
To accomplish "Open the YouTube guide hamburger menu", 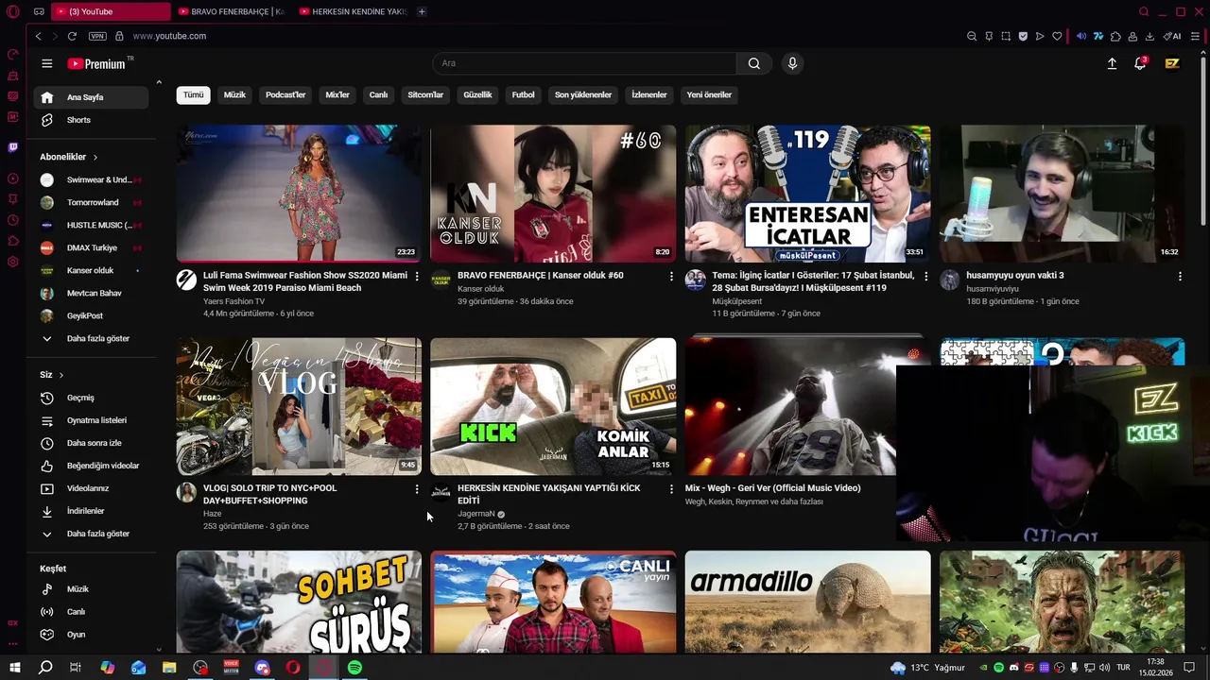I will pos(46,63).
